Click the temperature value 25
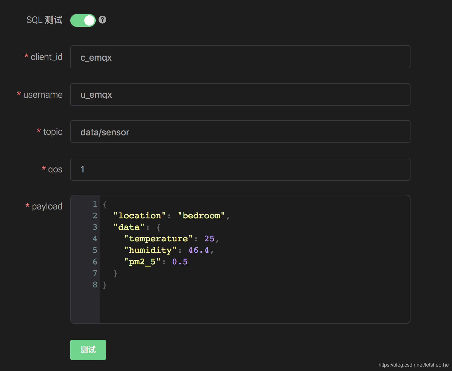The width and height of the screenshot is (452, 371). tap(209, 239)
